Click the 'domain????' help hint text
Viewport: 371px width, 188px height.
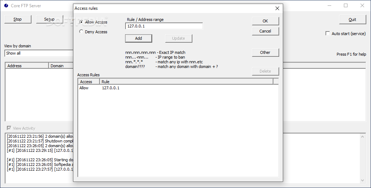pos(135,67)
